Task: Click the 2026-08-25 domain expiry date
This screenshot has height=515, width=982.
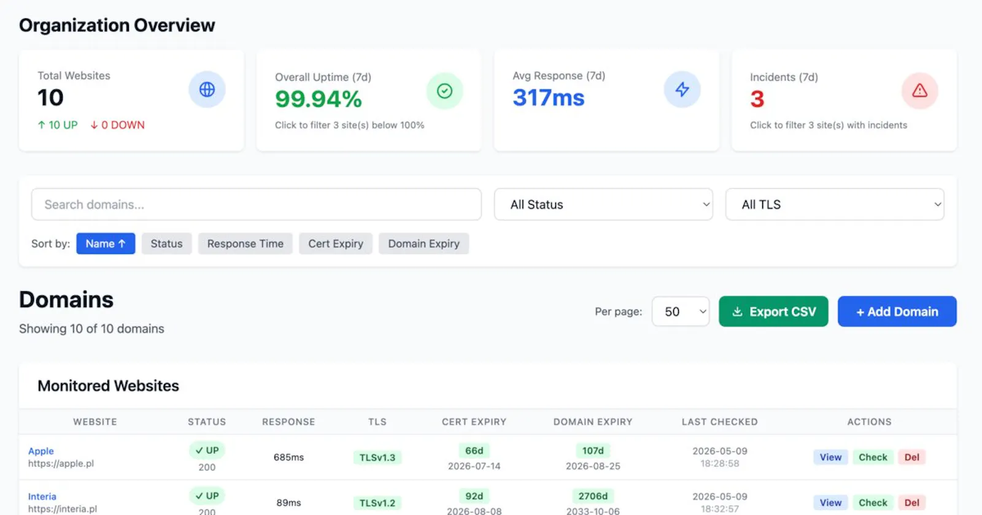Action: 593,466
